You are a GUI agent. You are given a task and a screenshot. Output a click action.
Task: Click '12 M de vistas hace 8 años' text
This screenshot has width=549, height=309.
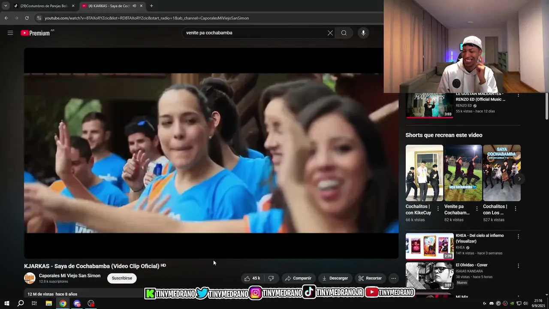click(52, 294)
